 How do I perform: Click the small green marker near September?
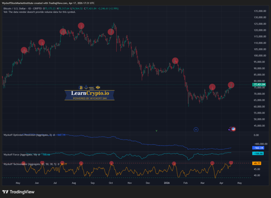tap(156, 130)
